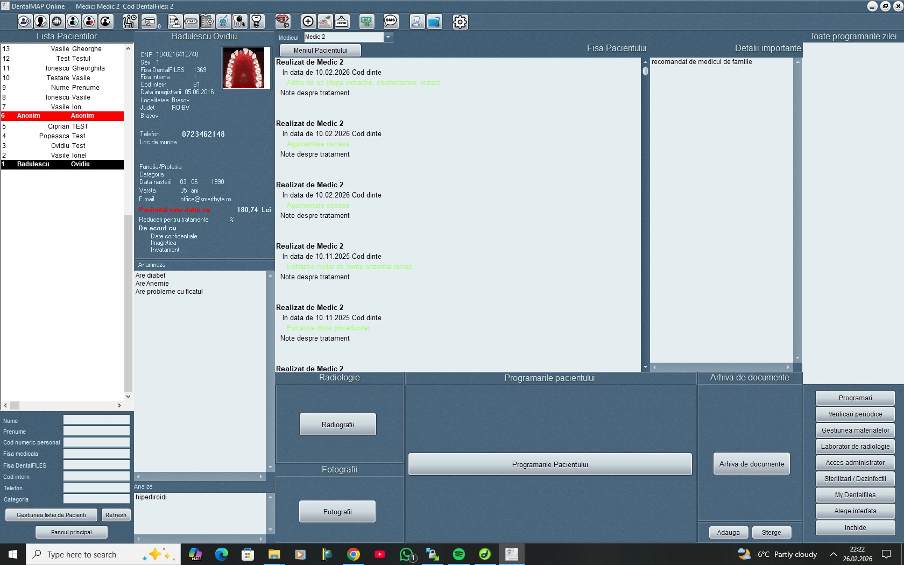This screenshot has height=565, width=904.
Task: Click the edit patient icon in toolbar
Action: 41,22
